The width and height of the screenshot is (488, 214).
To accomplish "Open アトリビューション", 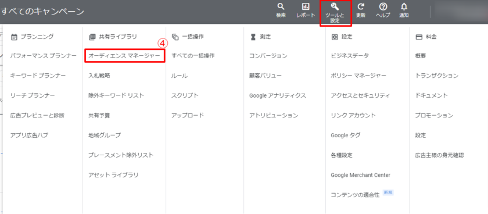I will (x=274, y=116).
